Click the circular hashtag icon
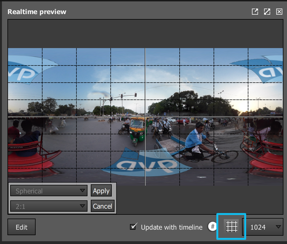The height and width of the screenshot is (244, 287). 212,227
